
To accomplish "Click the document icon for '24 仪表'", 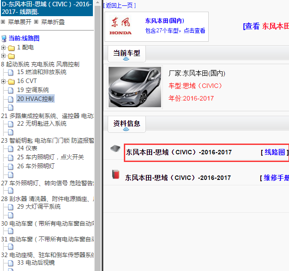I will [x=11, y=149].
